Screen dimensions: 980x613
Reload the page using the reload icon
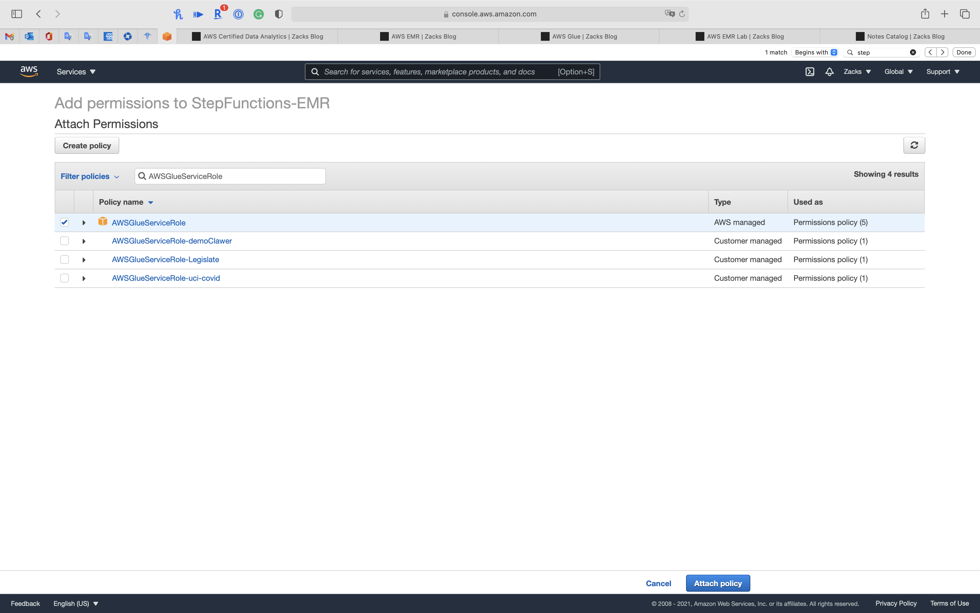click(682, 14)
